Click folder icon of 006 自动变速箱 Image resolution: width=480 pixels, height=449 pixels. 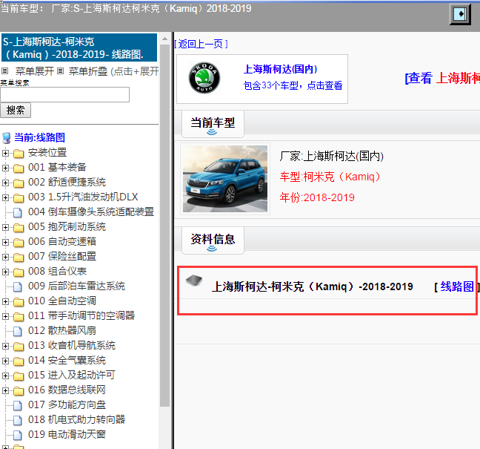(x=19, y=242)
